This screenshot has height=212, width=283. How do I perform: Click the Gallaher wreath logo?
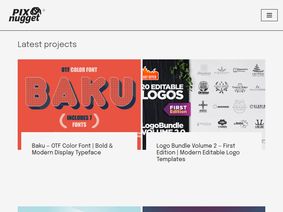[x=221, y=87]
